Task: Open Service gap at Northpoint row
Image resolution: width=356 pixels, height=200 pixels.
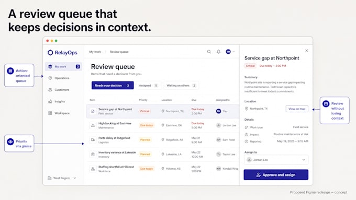Action: (x=163, y=111)
